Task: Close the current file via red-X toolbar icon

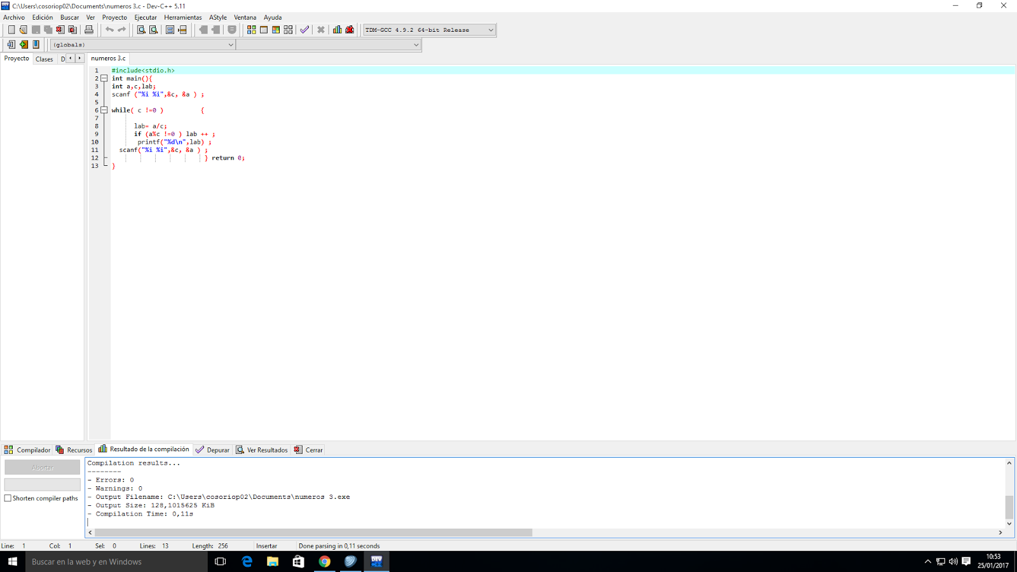Action: point(60,30)
